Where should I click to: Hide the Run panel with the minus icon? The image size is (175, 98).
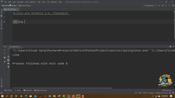174,47
